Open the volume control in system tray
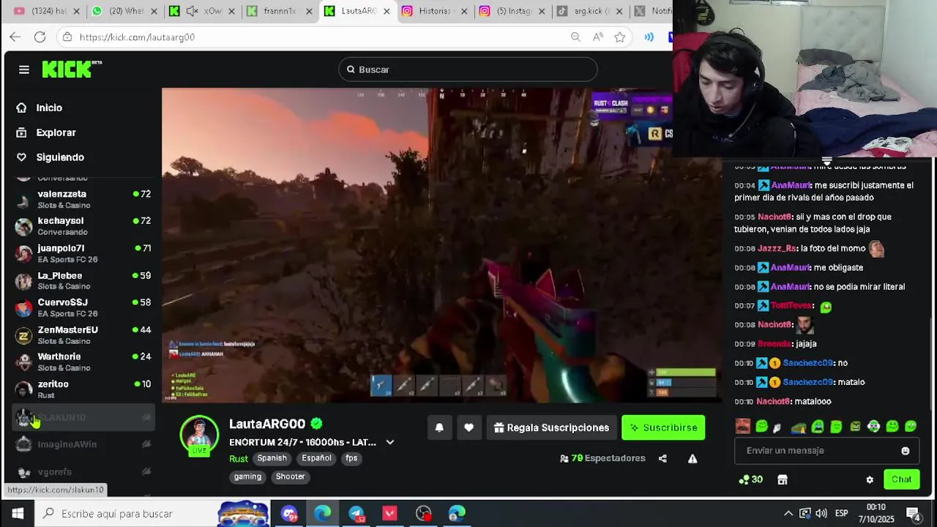Image resolution: width=937 pixels, height=527 pixels. [821, 514]
